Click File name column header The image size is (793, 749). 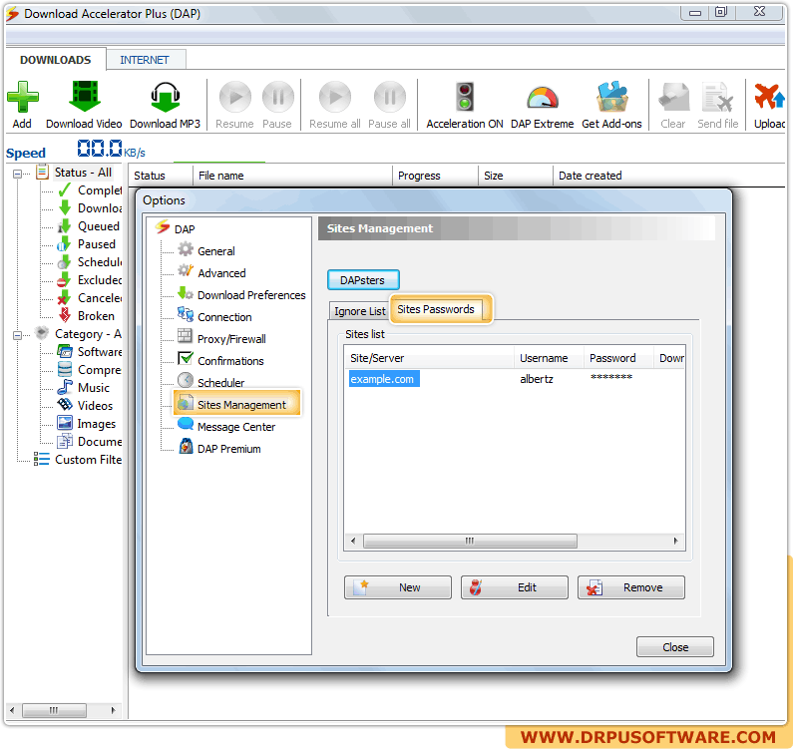pos(292,176)
